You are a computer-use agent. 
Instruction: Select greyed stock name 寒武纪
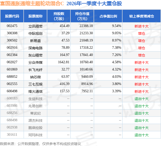[35, 113]
